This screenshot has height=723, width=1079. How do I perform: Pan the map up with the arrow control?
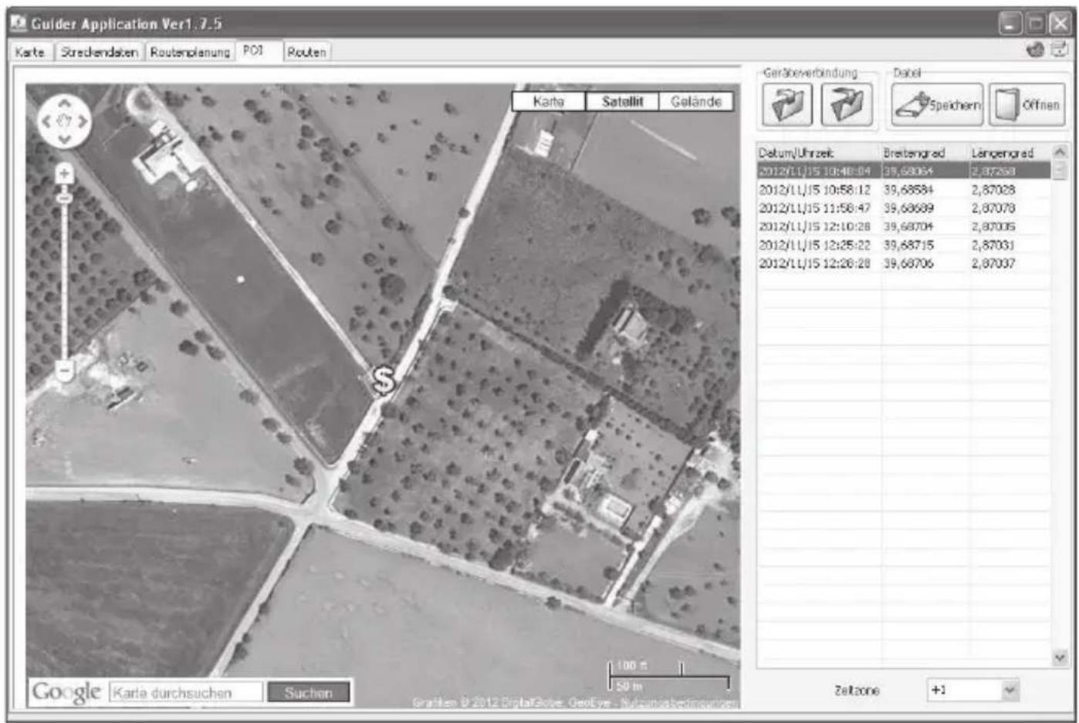tap(65, 103)
